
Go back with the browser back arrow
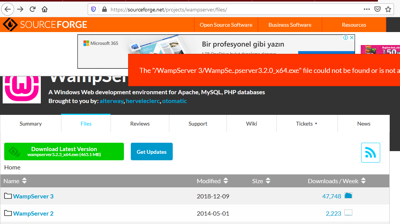pos(8,10)
